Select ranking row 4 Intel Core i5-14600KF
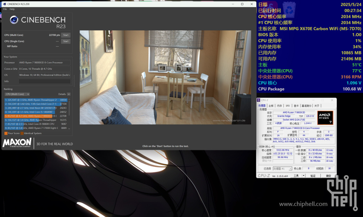This screenshot has width=363, height=217. 36,112
